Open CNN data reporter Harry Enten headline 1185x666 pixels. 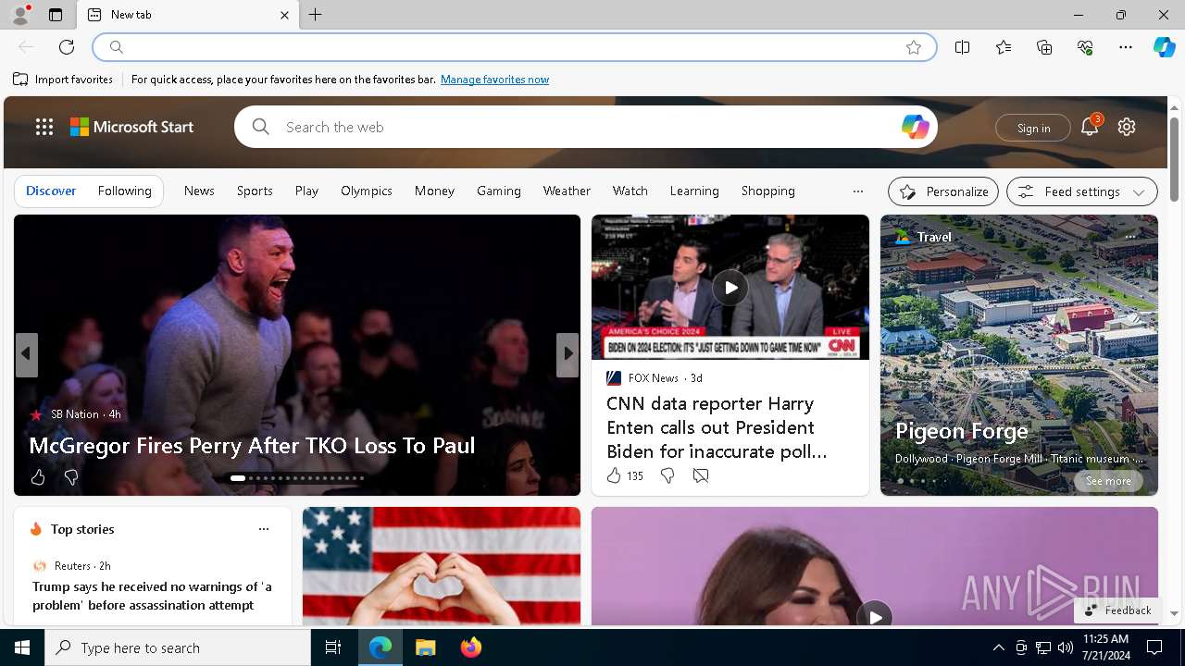click(x=717, y=427)
